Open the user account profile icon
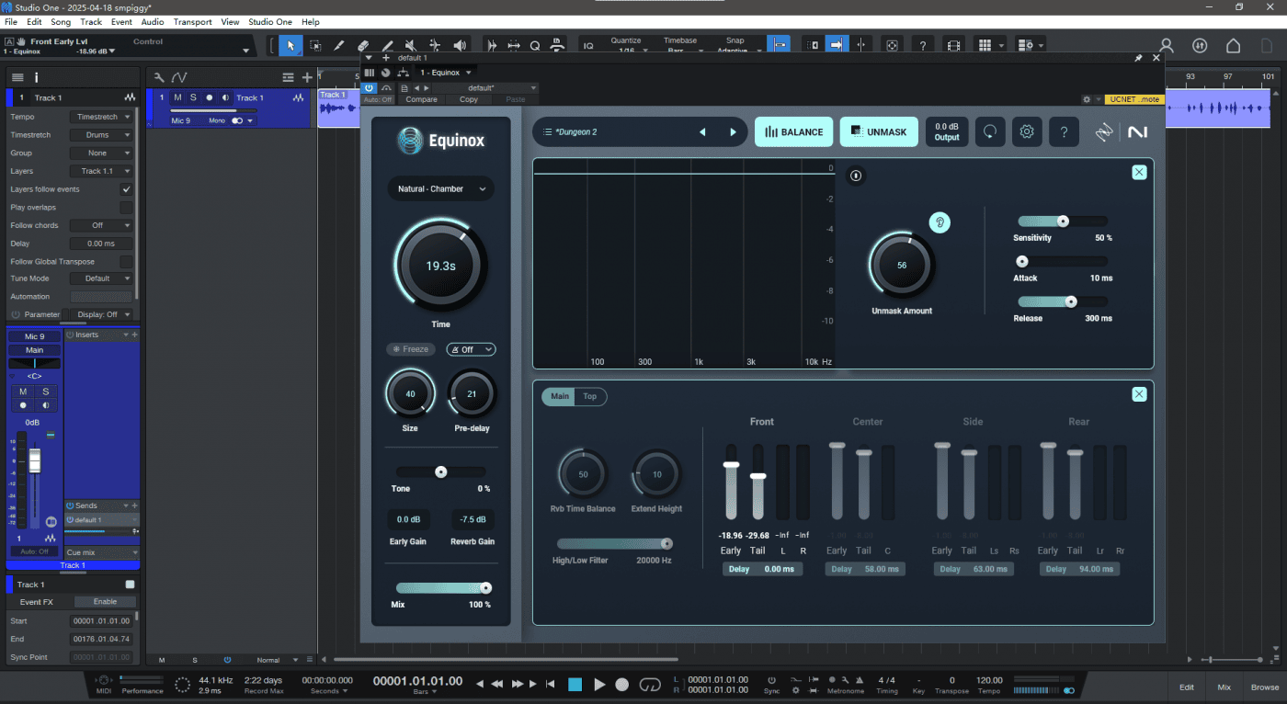1287x704 pixels. [x=1167, y=45]
